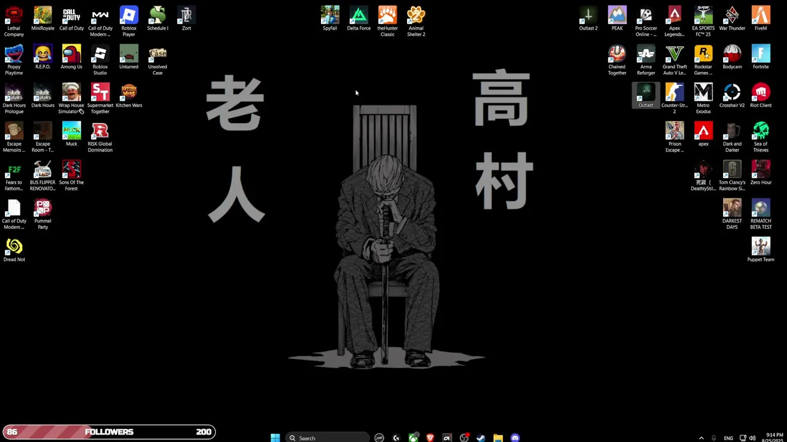Click the Zero Hour desktop shortcut

[761, 173]
